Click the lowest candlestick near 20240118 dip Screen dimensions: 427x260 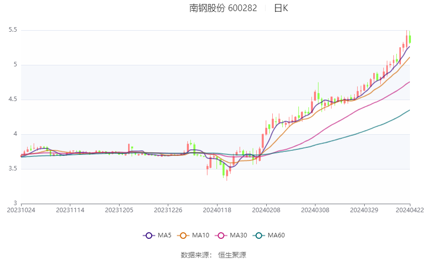227,174
